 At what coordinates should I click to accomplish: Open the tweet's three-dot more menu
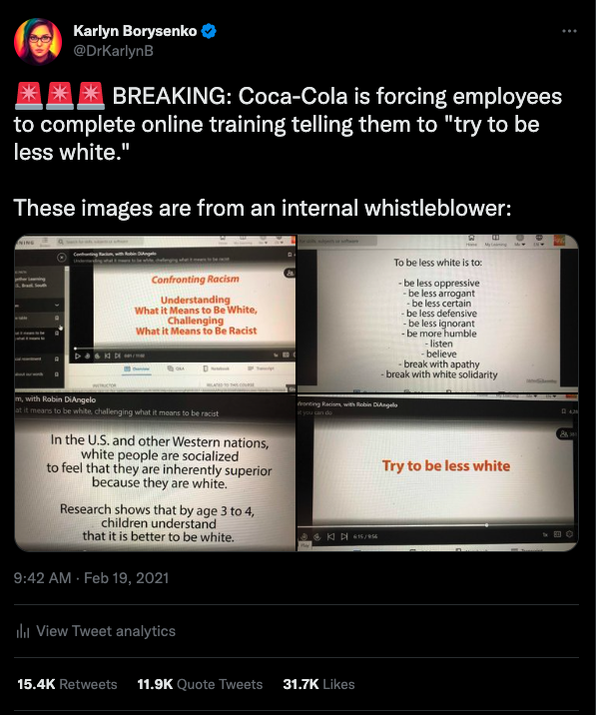point(569,31)
